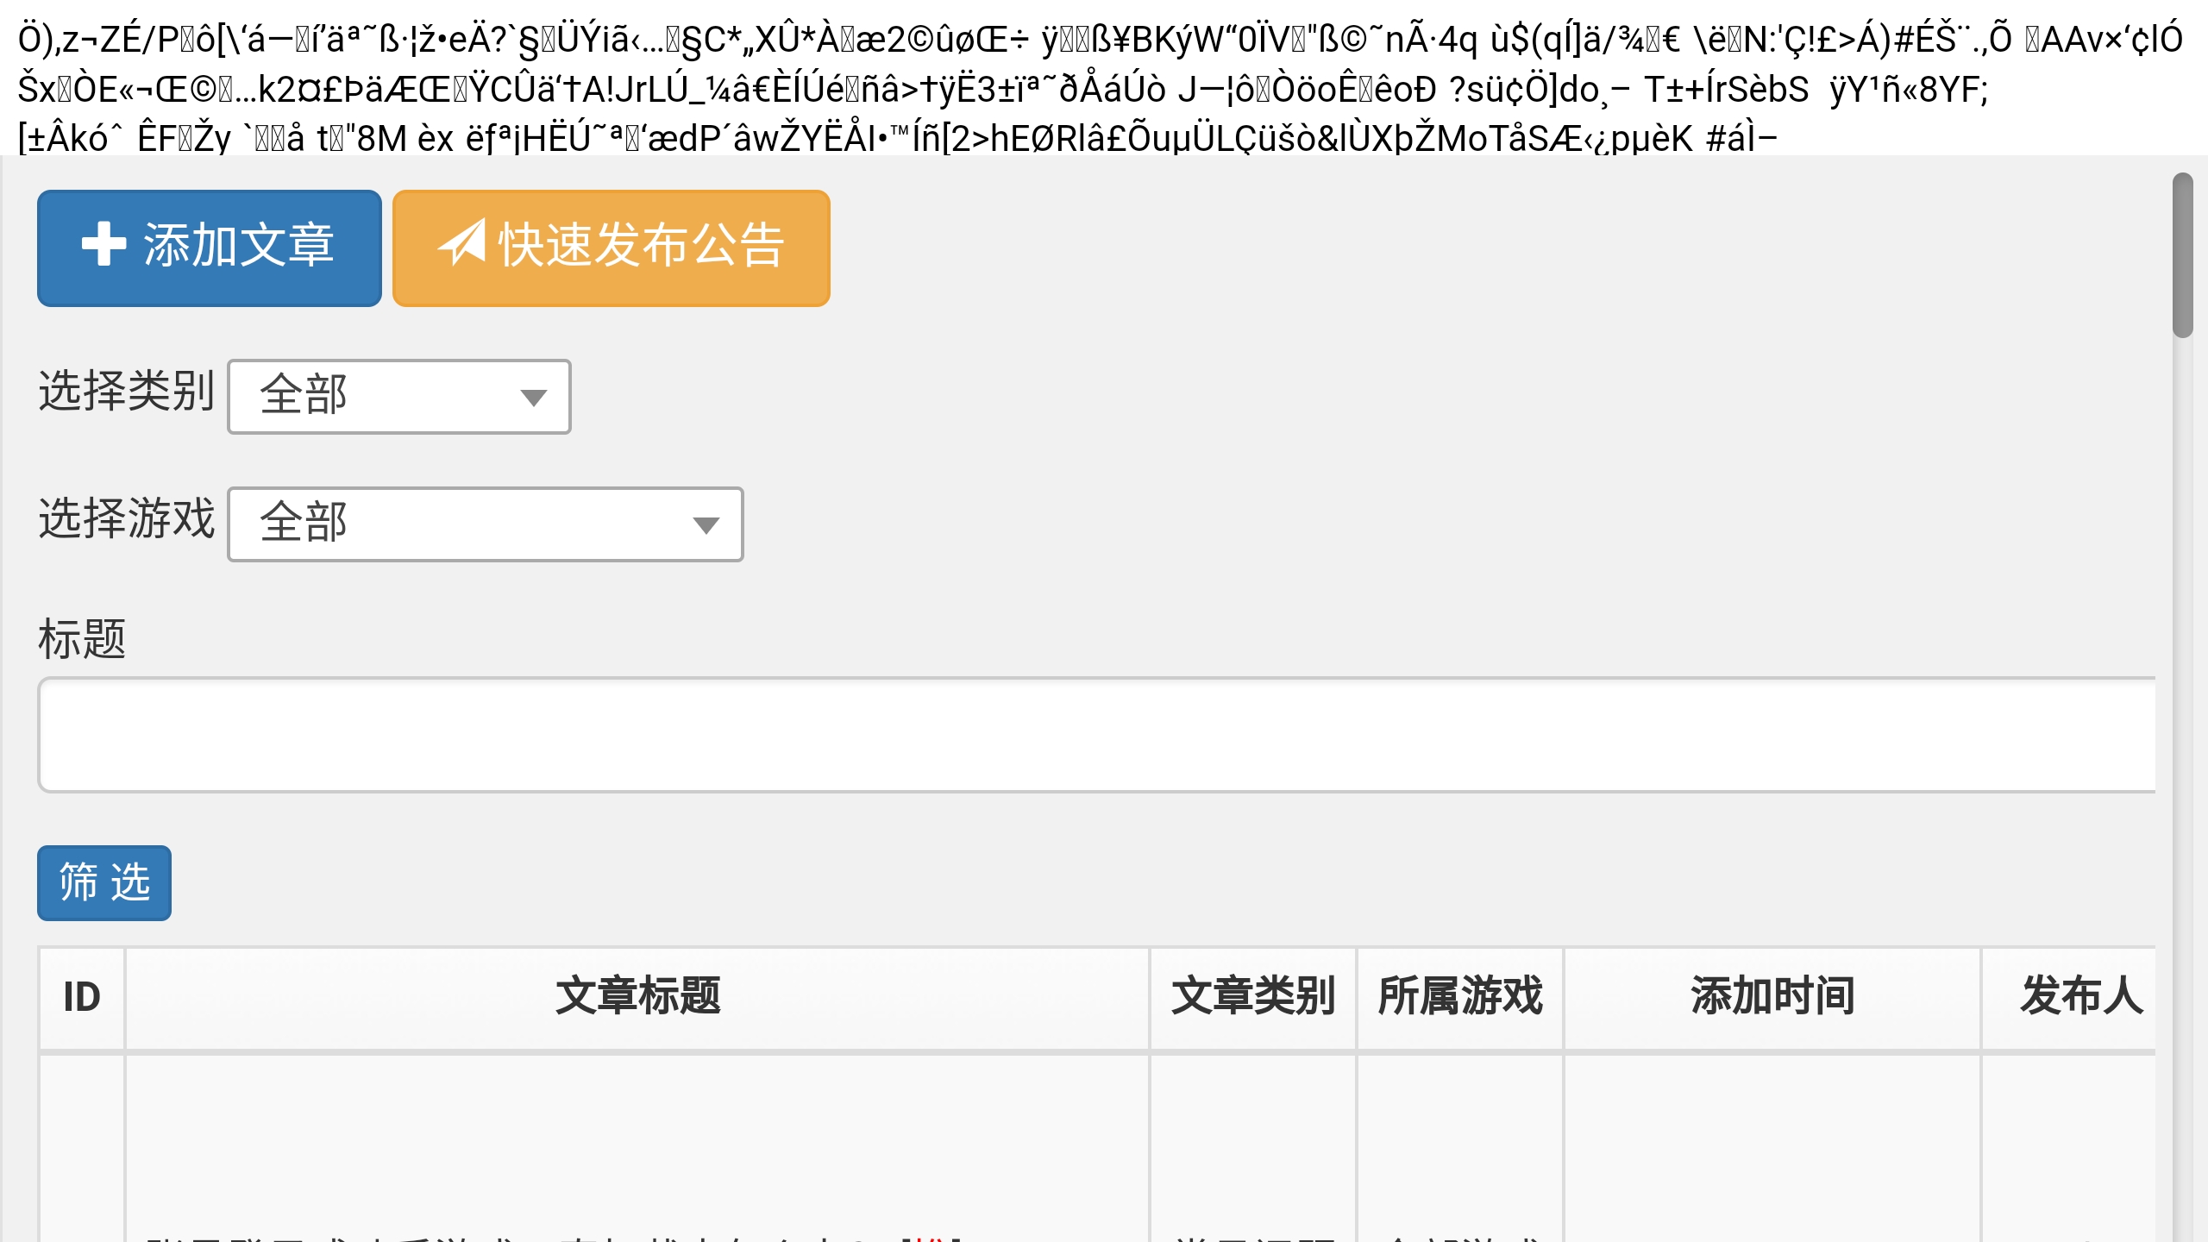Click the 所属游戏 column header
The height and width of the screenshot is (1242, 2208).
click(x=1460, y=998)
